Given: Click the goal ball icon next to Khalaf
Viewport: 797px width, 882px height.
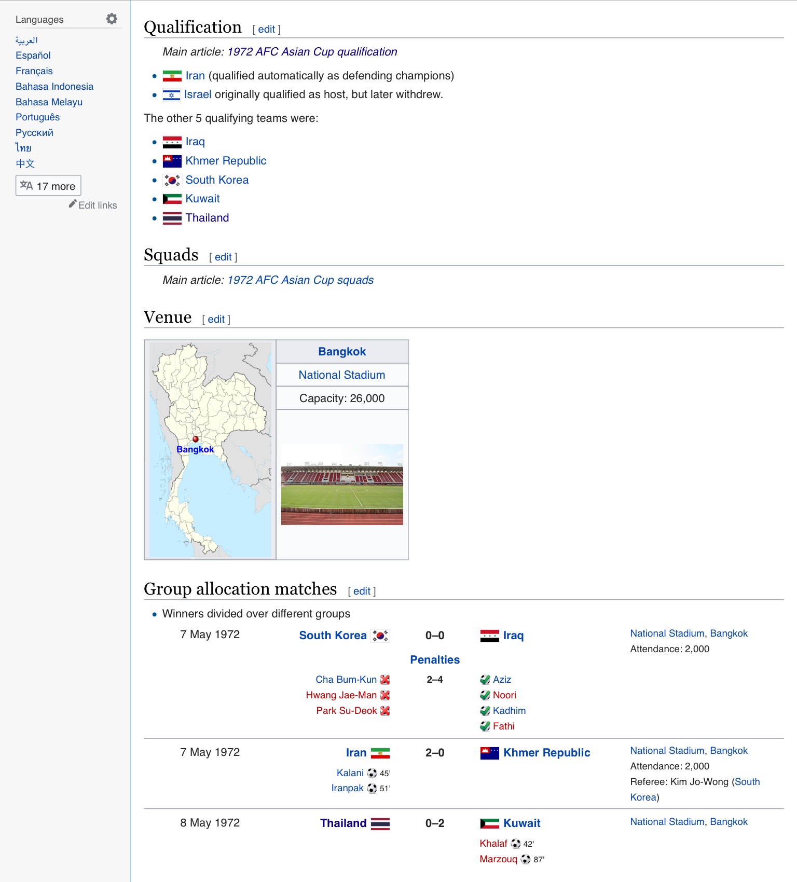Looking at the screenshot, I should (516, 844).
